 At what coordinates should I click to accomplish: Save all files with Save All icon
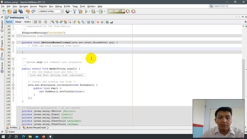click(x=20, y=11)
